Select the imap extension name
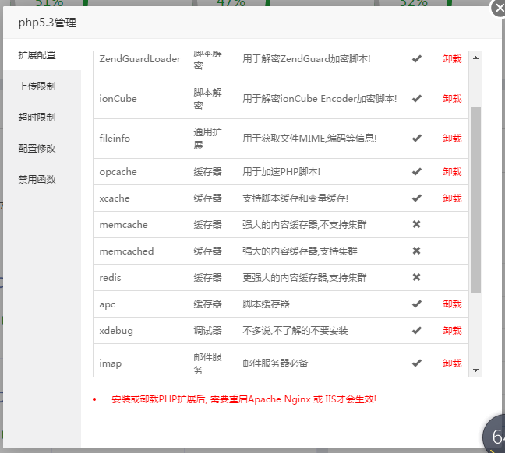The width and height of the screenshot is (505, 453). point(110,363)
